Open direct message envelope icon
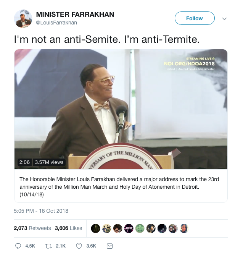This screenshot has height=259, width=243. 109,246
